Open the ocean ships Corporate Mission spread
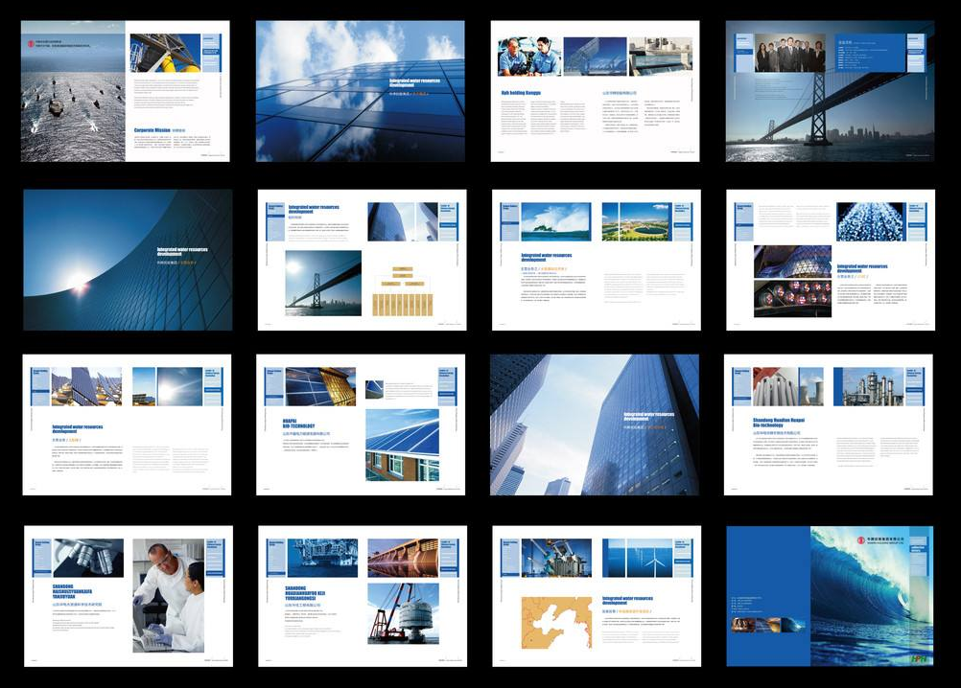Image resolution: width=961 pixels, height=688 pixels. [126, 91]
